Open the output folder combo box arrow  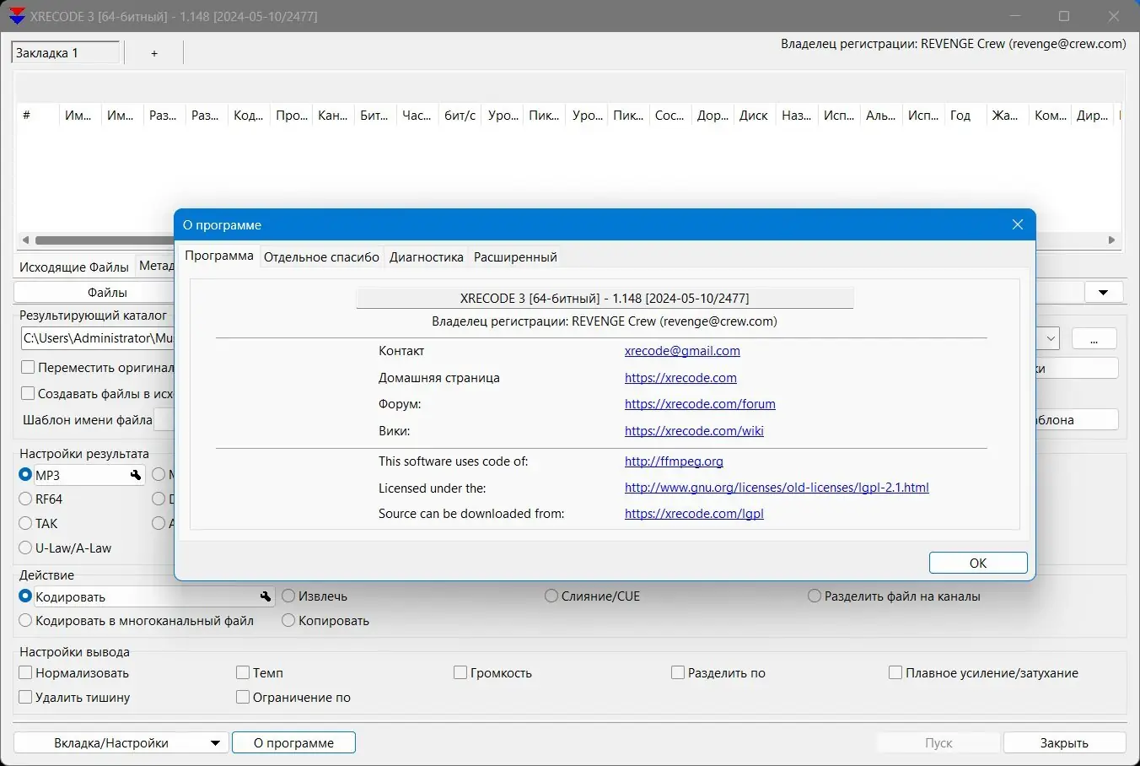[x=1051, y=338]
